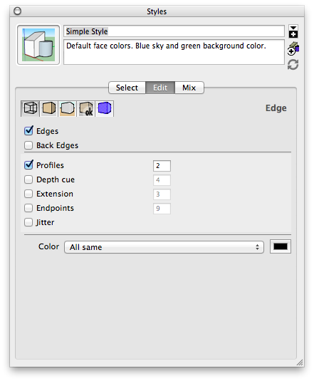Click the update style refresh arrows icon
This screenshot has height=381, width=314.
point(293,65)
